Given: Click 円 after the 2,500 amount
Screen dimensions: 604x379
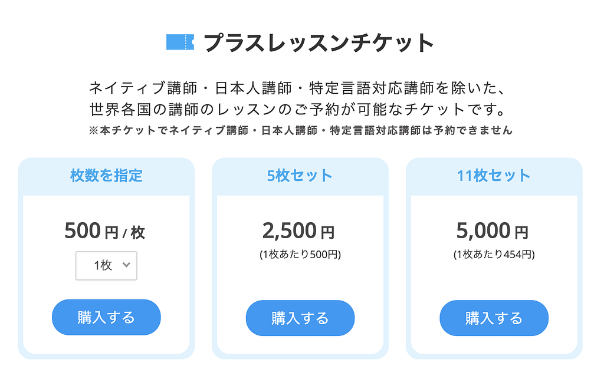Looking at the screenshot, I should (327, 233).
